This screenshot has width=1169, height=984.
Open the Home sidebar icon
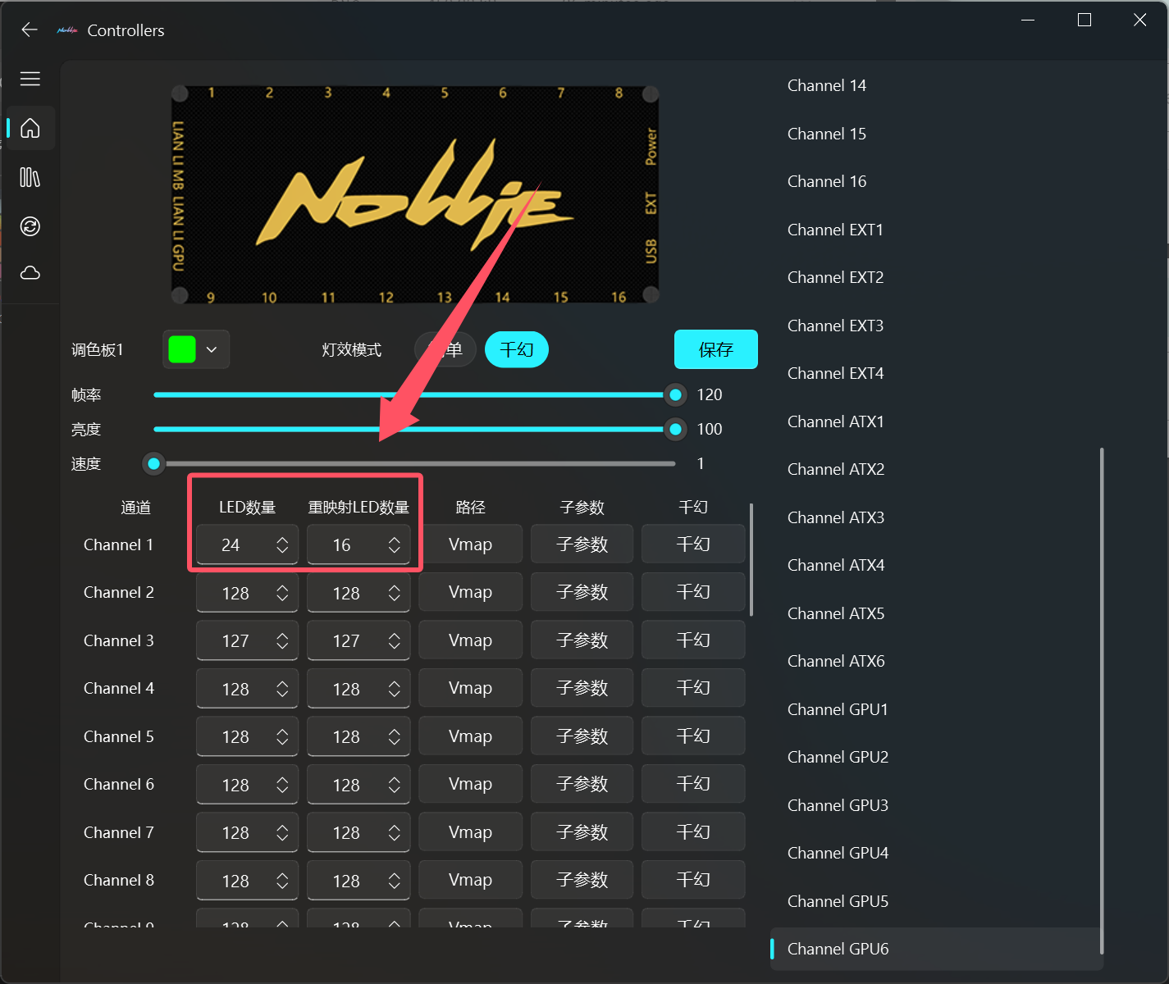[30, 128]
